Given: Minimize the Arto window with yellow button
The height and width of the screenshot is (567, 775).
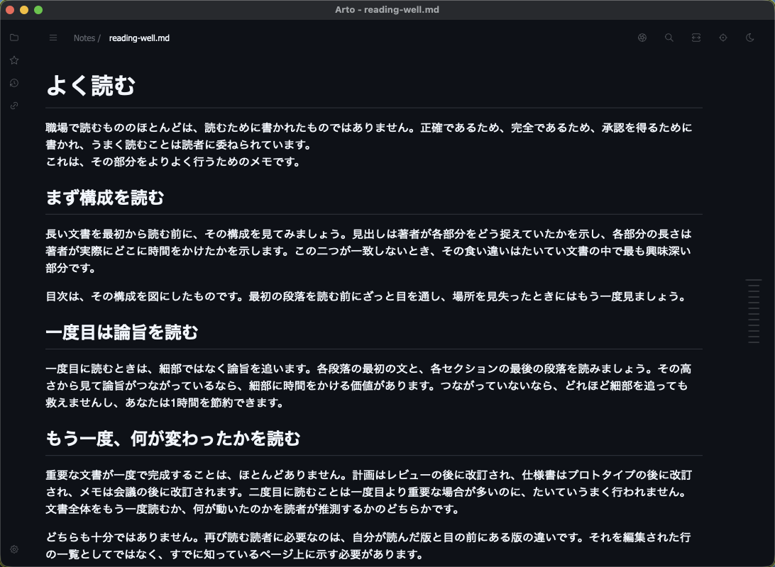Looking at the screenshot, I should (23, 10).
